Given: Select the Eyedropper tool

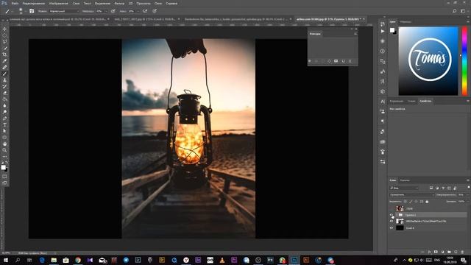Looking at the screenshot, I should point(4,61).
